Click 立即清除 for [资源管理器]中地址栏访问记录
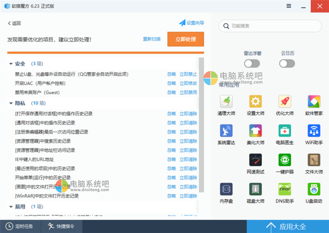This screenshot has height=233, width=329. pyautogui.click(x=188, y=151)
